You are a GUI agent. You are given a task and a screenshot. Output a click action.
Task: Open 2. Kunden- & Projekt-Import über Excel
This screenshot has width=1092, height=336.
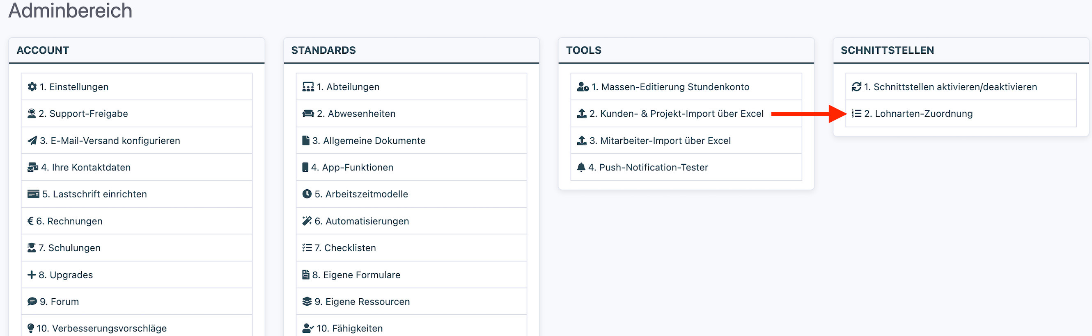click(686, 114)
